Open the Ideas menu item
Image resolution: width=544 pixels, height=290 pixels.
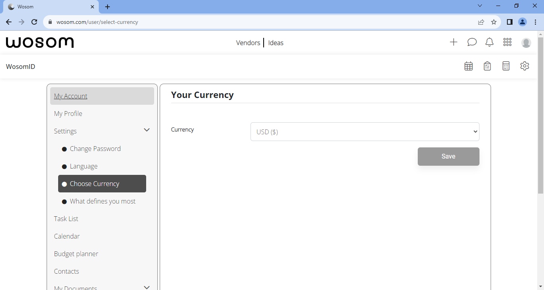[x=276, y=43]
